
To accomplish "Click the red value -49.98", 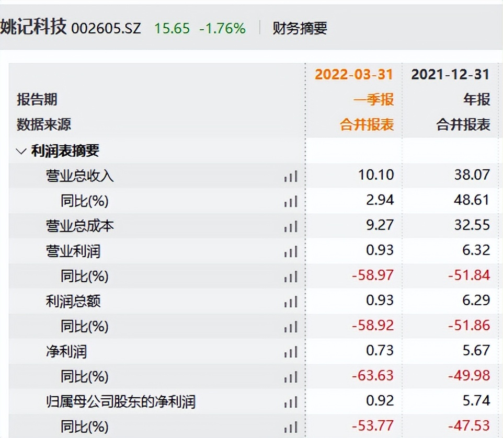I will (469, 375).
